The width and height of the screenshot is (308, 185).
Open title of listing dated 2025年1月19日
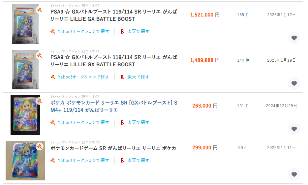pyautogui.click(x=114, y=61)
